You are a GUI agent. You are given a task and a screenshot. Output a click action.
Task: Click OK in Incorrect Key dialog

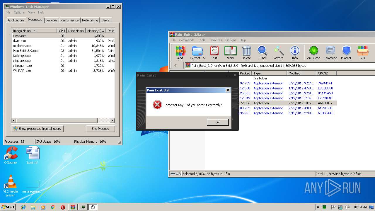pos(217,122)
